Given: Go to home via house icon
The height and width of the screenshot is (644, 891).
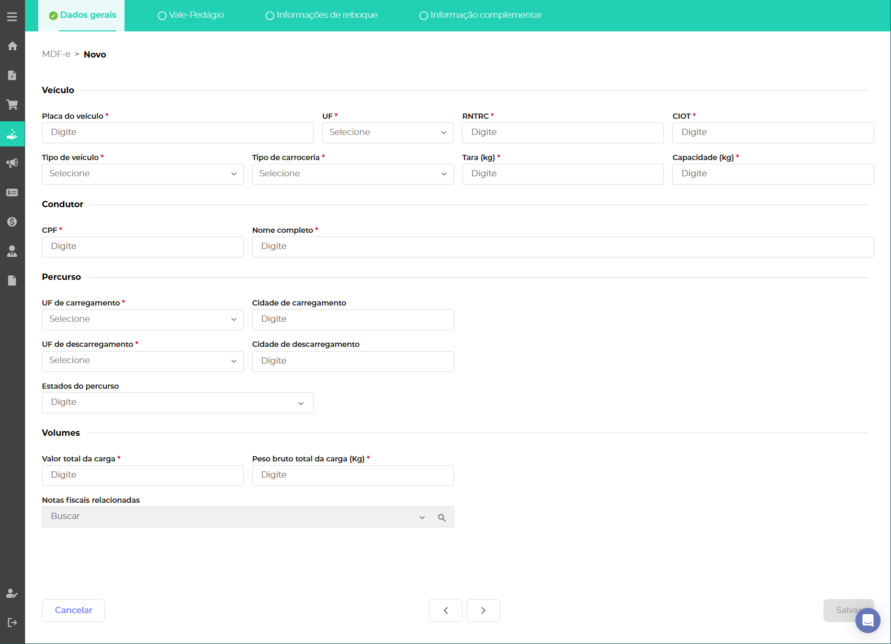Looking at the screenshot, I should pyautogui.click(x=12, y=46).
